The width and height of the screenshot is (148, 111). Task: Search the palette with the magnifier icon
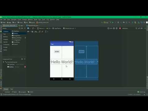point(20,28)
